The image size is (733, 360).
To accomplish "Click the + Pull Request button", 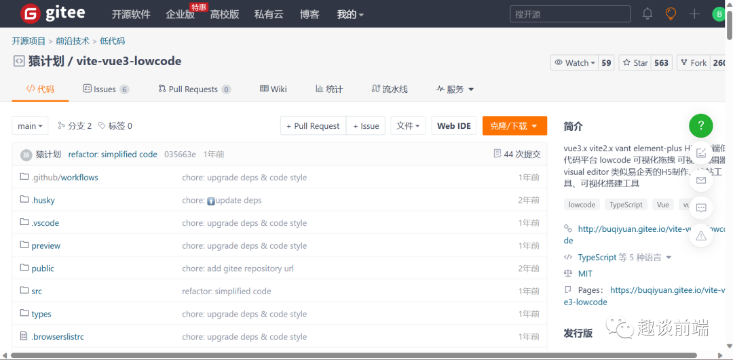I will pyautogui.click(x=313, y=125).
